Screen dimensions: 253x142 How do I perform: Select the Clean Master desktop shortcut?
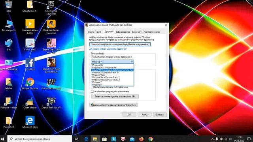pos(30,103)
